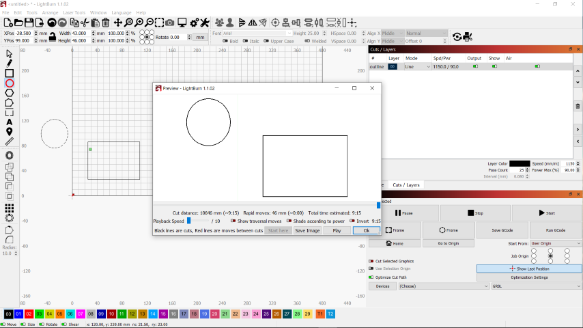The height and width of the screenshot is (328, 583).
Task: Pick red color swatch 02 in palette
Action: click(29, 314)
